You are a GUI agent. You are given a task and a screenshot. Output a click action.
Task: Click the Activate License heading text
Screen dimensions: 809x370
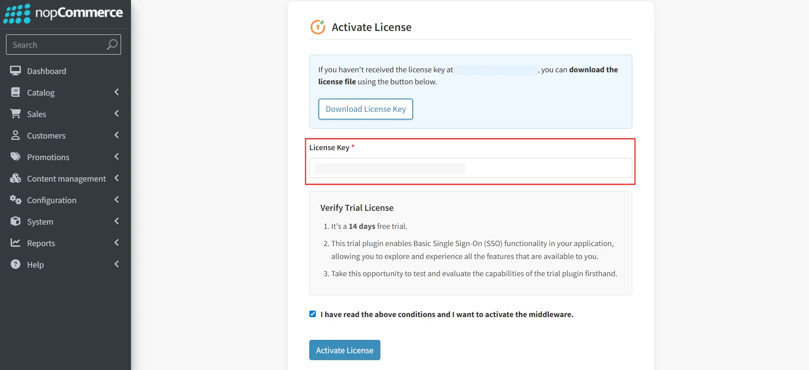[372, 27]
